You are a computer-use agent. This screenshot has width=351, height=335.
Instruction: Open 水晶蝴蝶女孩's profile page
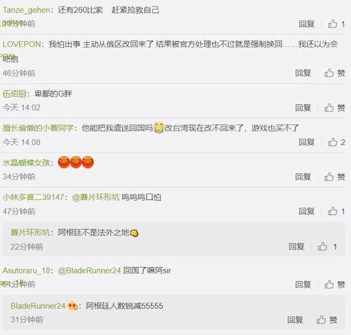(26, 163)
